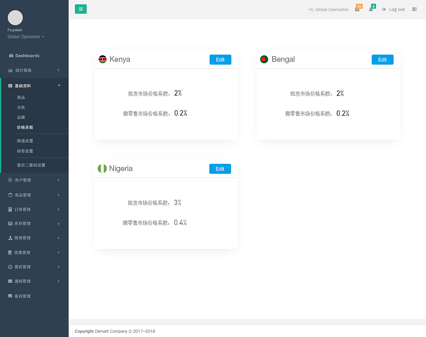
Task: Open 客诉管理 menu label
Action: [x=22, y=296]
